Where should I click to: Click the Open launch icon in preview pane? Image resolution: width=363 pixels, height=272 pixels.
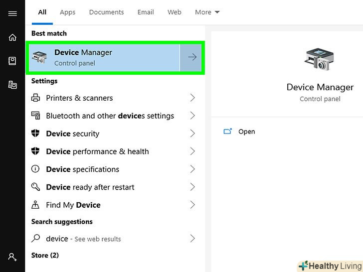pos(227,132)
